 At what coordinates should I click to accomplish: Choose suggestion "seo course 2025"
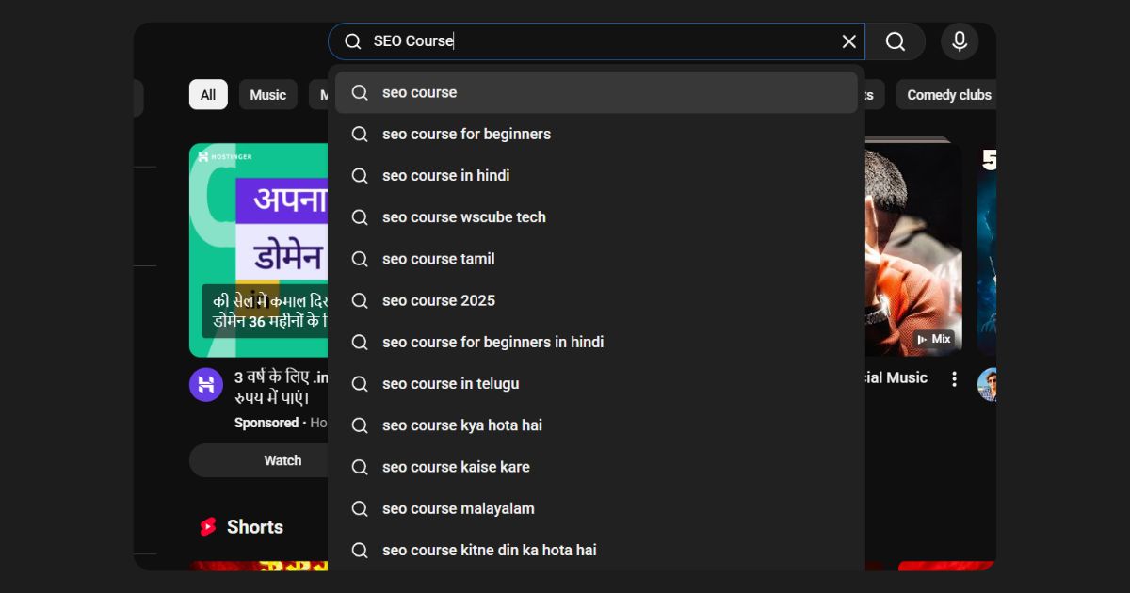click(596, 300)
